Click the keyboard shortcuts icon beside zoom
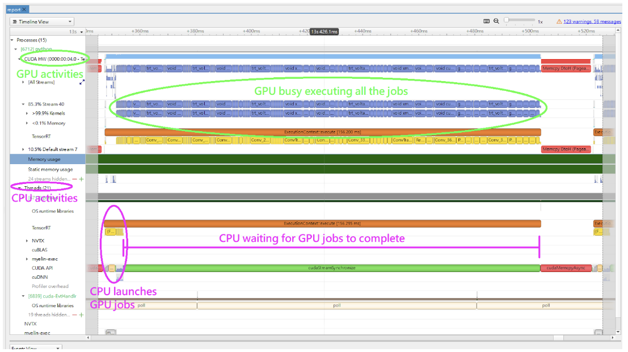628x352 pixels. click(486, 21)
